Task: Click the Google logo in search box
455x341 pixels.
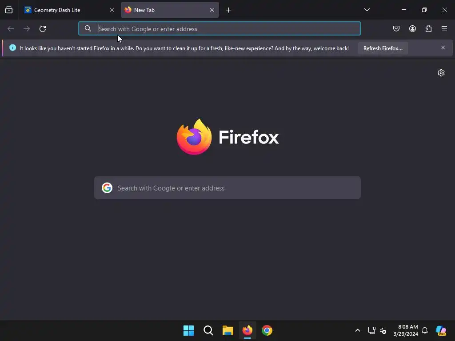Action: (x=107, y=188)
